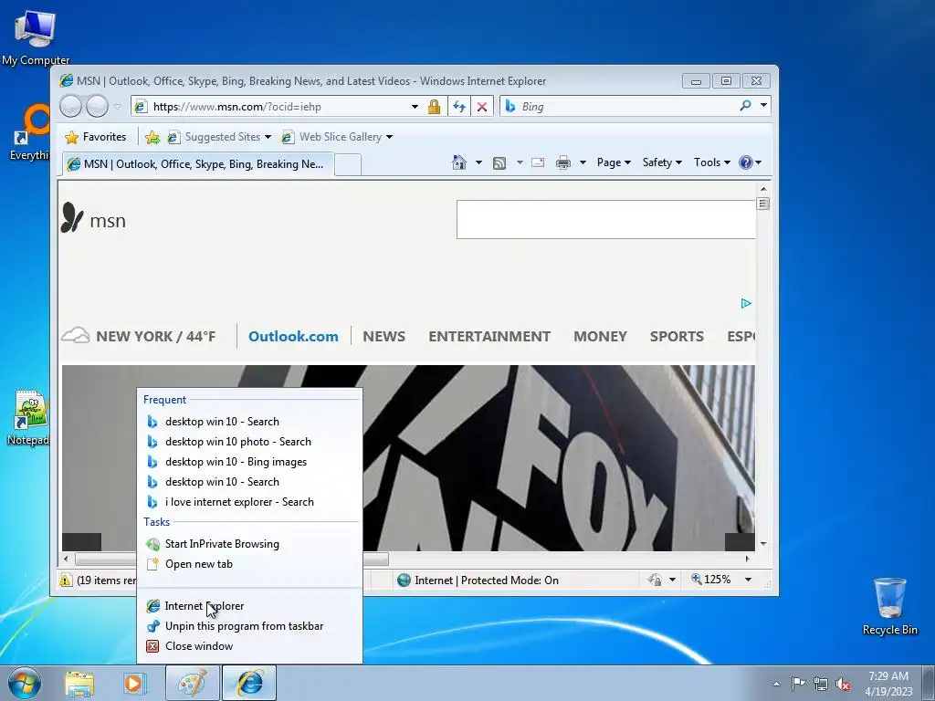Open the Web Slice Gallery dropdown
The height and width of the screenshot is (701, 935).
pyautogui.click(x=389, y=137)
